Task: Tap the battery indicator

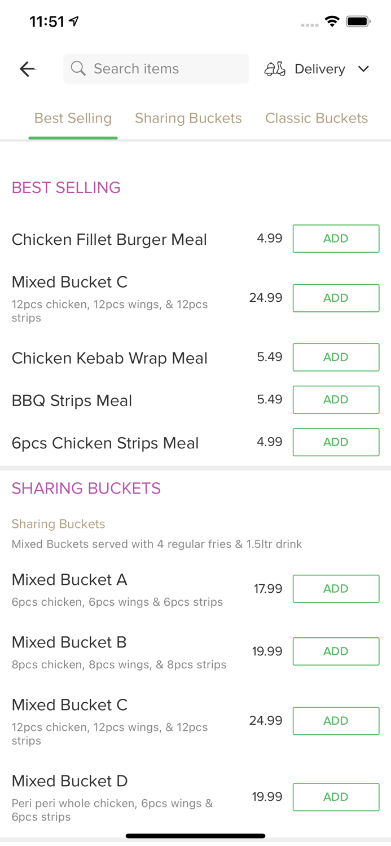Action: [x=359, y=21]
